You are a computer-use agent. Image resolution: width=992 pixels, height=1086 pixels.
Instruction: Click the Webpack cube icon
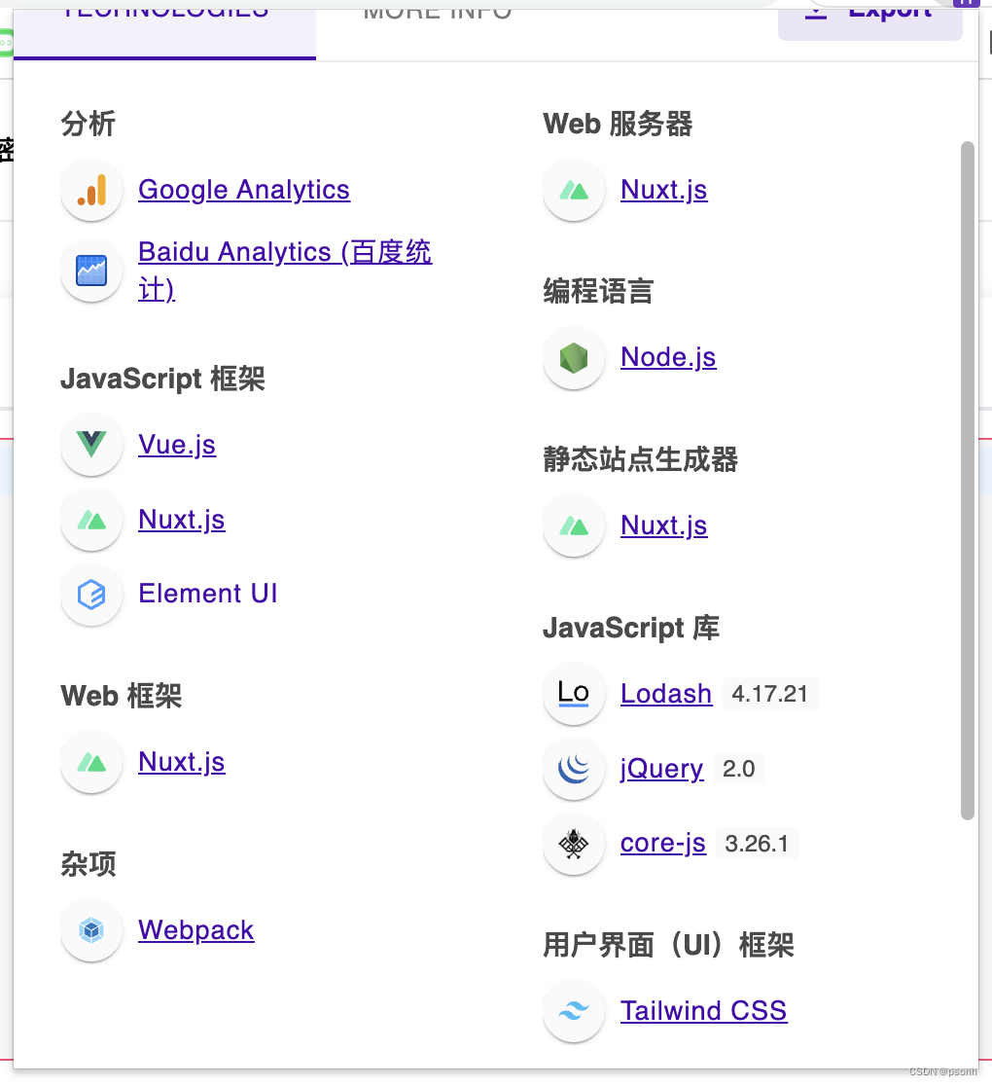[91, 930]
